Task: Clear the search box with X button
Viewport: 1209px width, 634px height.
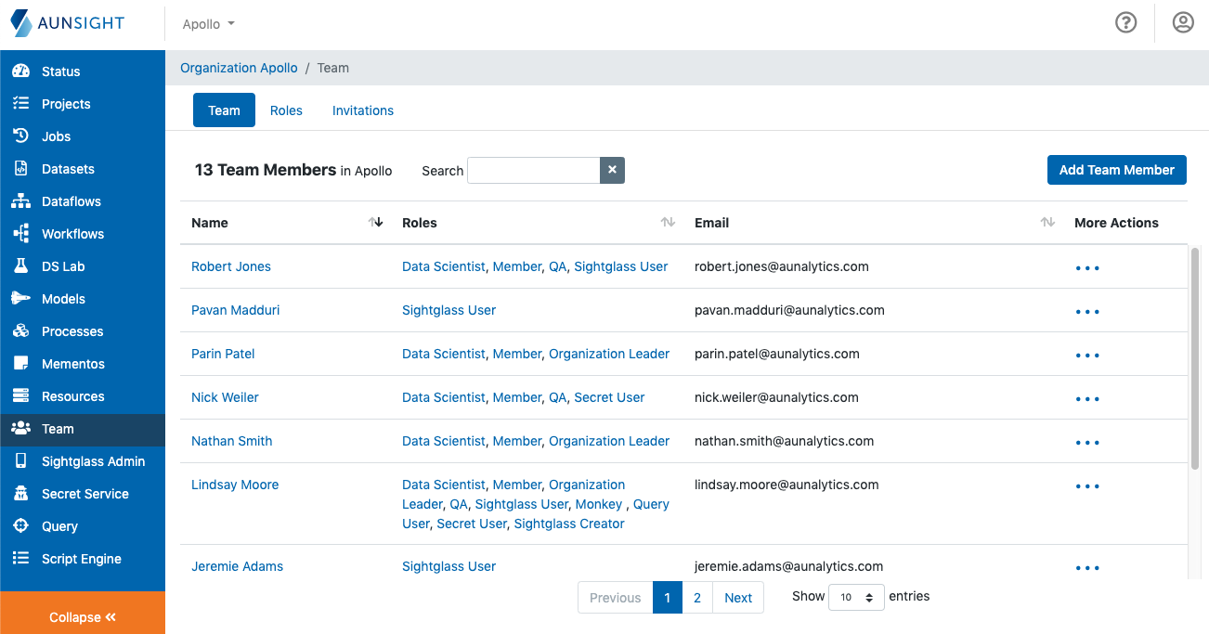Action: point(612,170)
